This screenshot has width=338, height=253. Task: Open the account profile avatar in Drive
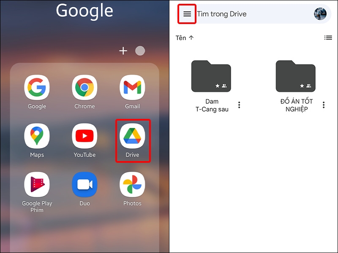pyautogui.click(x=320, y=14)
